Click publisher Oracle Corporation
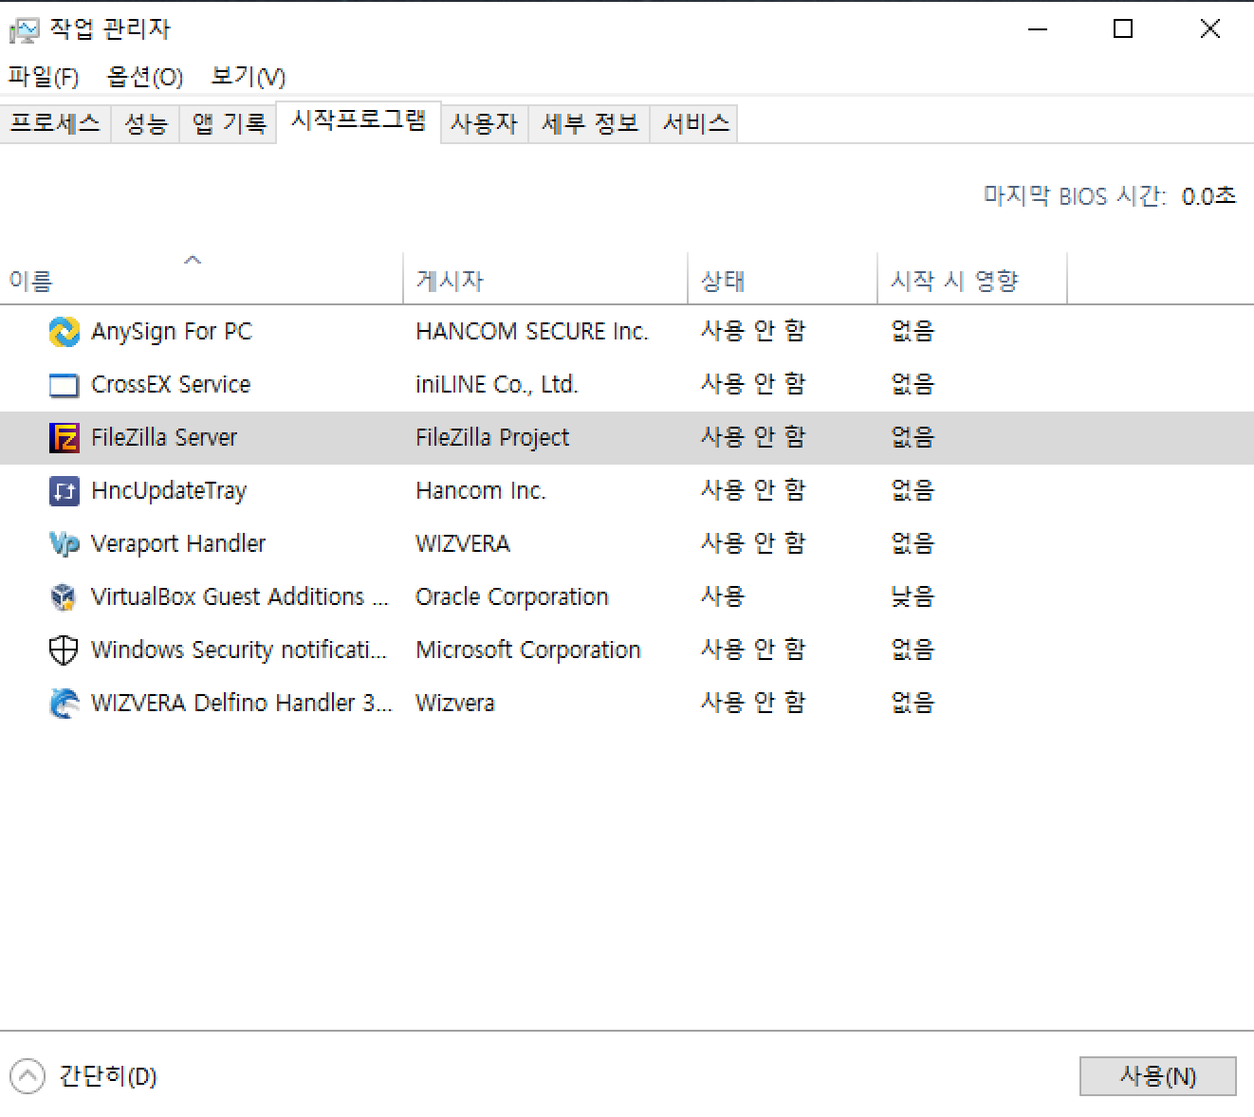1254x1117 pixels. coord(512,596)
